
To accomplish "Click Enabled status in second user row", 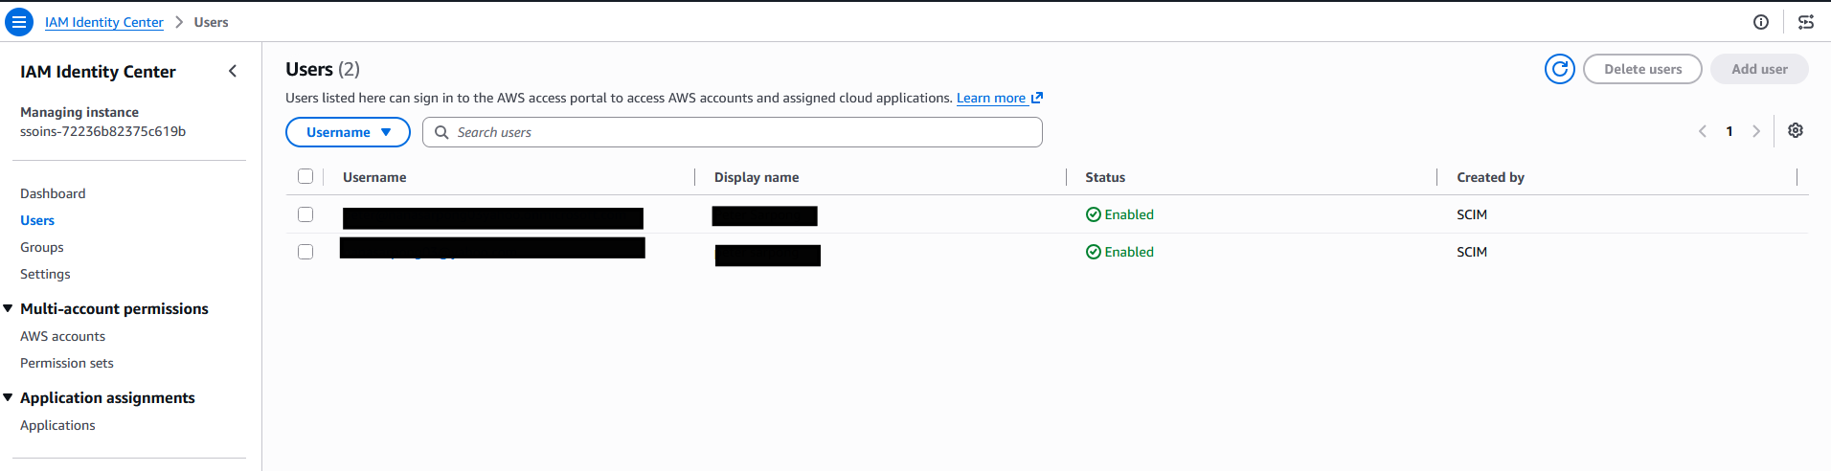I will (x=1119, y=252).
